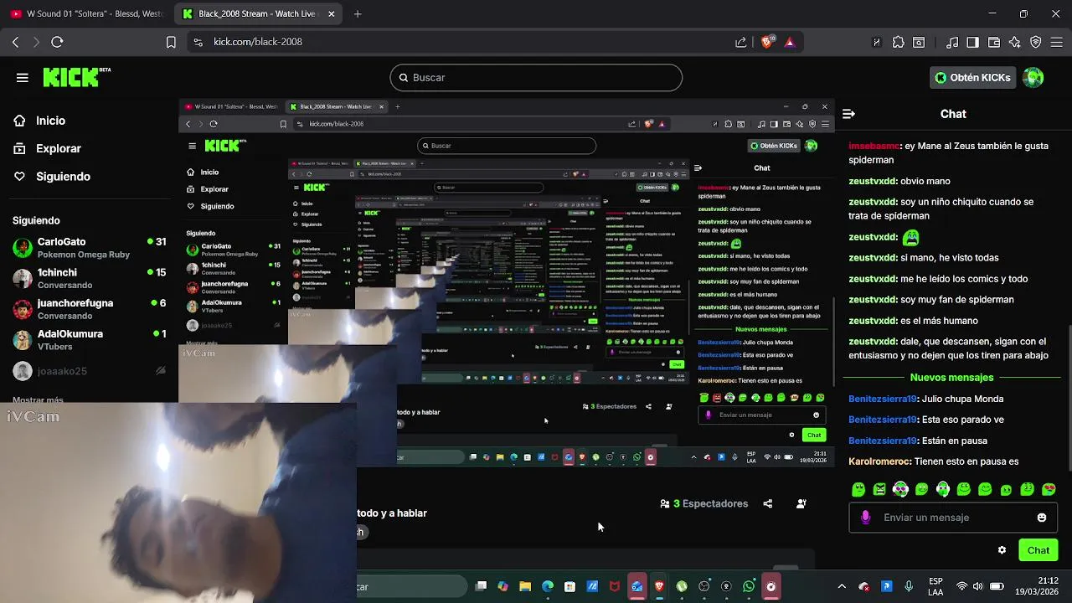Screen dimensions: 1072x603
Task: Go back in browser history
Action: (x=15, y=42)
